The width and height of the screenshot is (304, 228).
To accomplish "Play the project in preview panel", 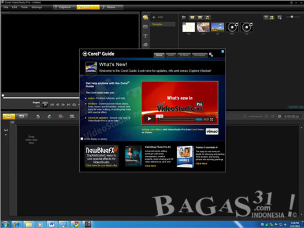I will [45, 105].
